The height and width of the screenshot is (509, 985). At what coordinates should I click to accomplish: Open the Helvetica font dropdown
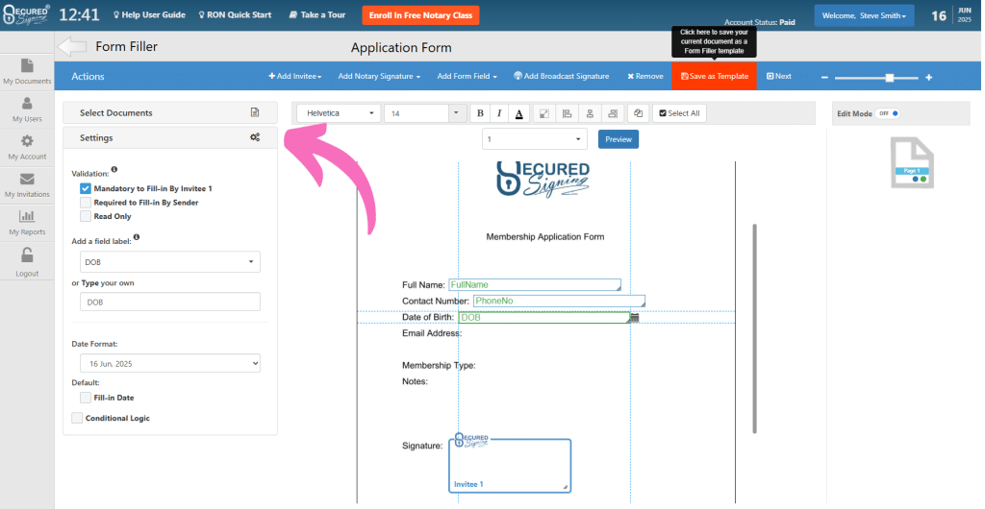click(x=337, y=113)
